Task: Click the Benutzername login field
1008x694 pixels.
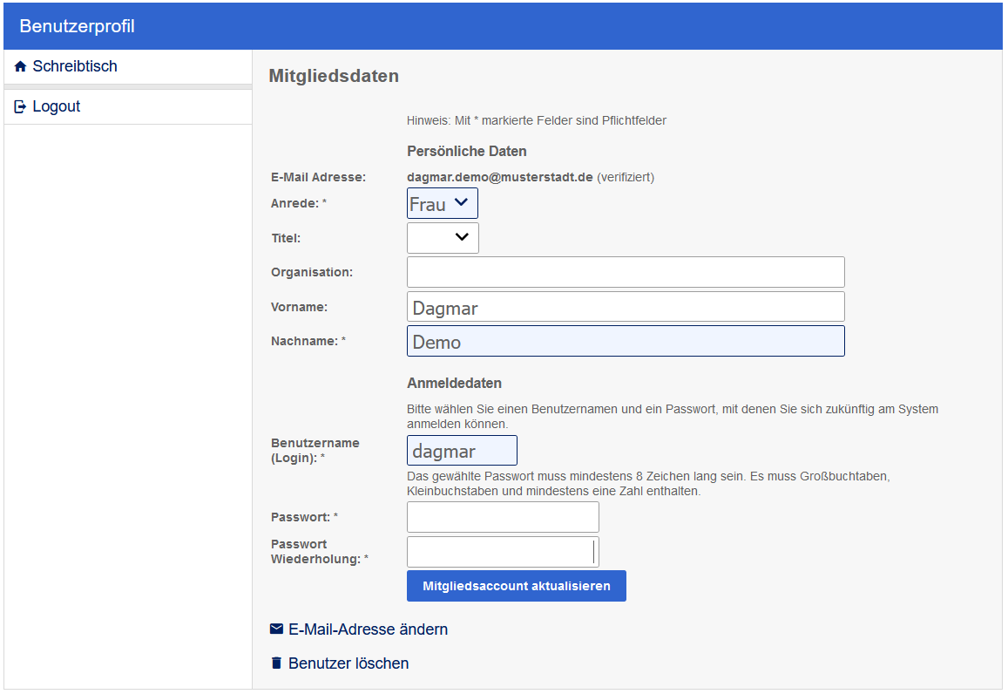Action: click(462, 451)
